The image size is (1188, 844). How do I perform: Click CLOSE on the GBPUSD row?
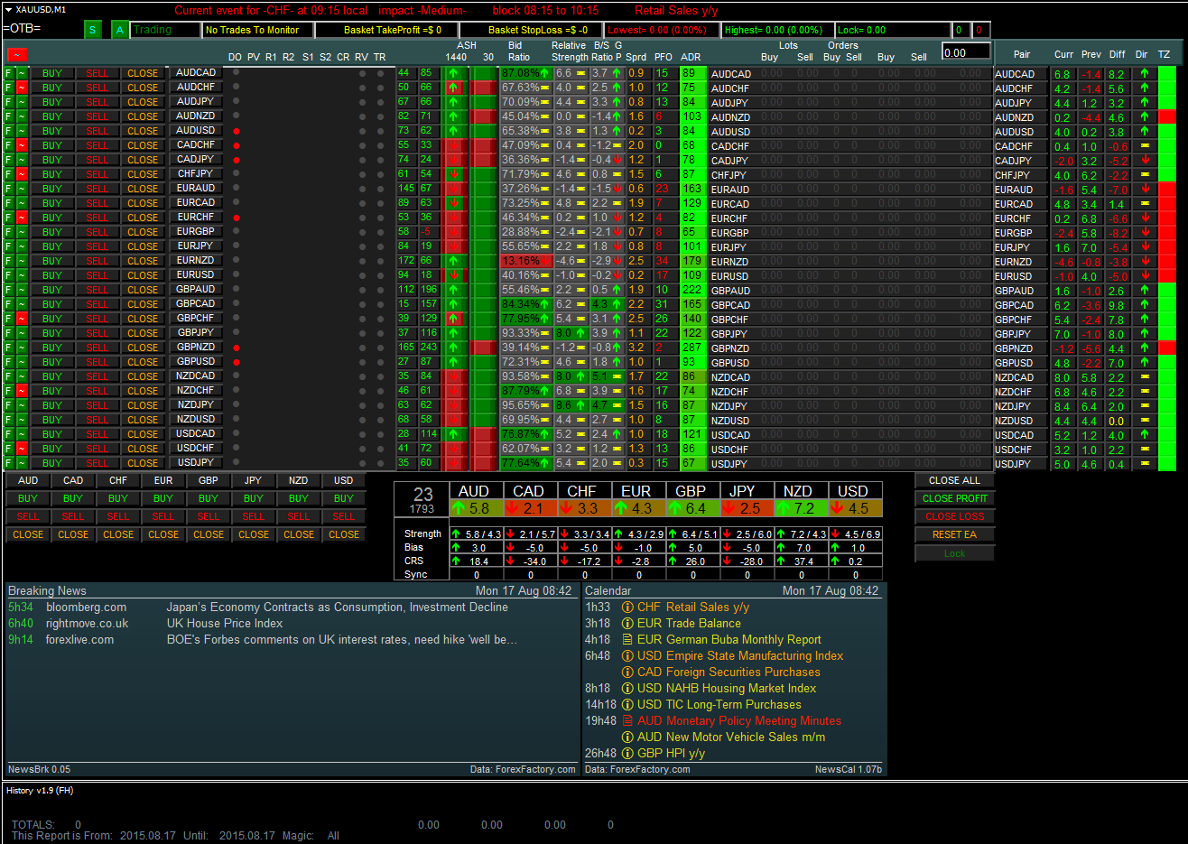coord(143,362)
